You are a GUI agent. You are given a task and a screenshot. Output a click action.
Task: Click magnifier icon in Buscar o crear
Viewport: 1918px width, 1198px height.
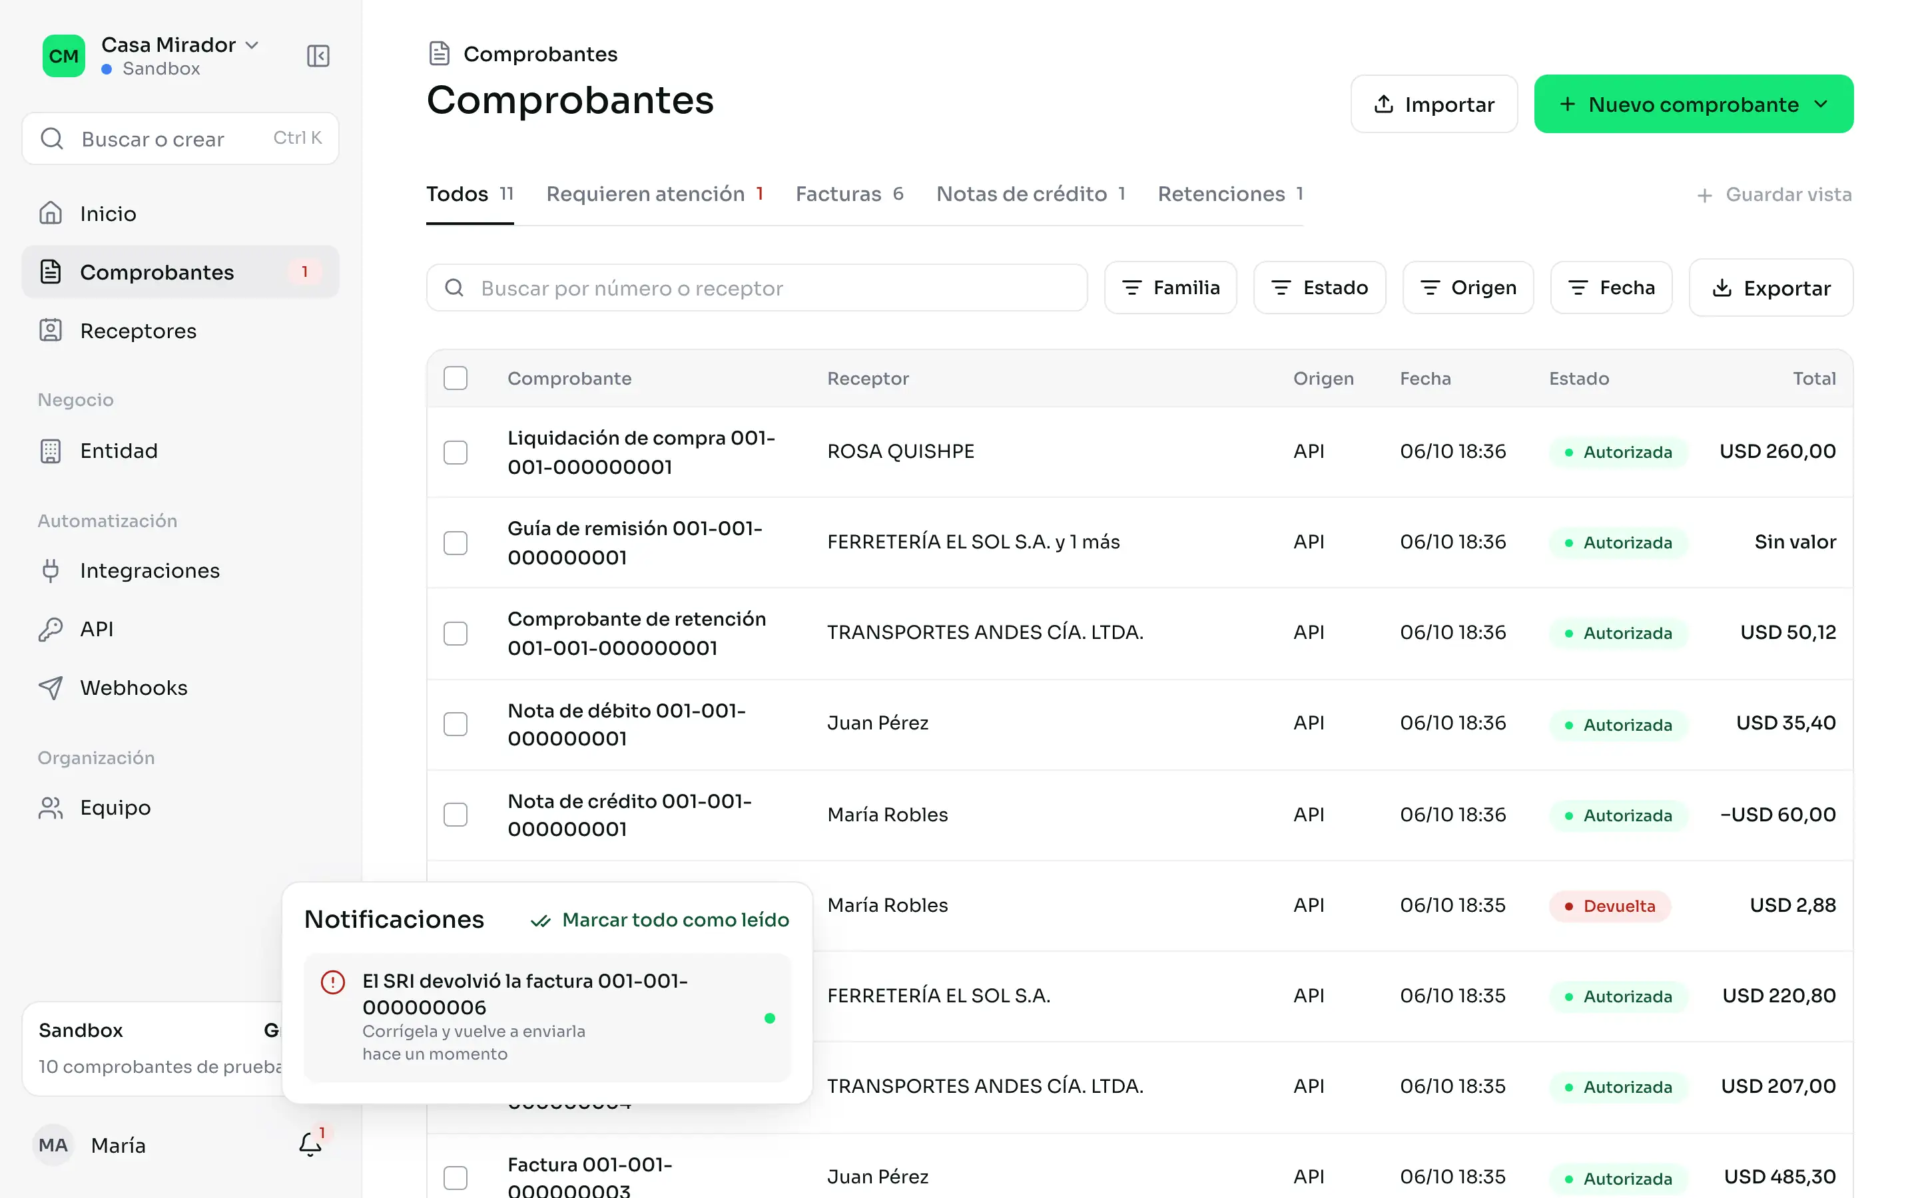pyautogui.click(x=51, y=138)
